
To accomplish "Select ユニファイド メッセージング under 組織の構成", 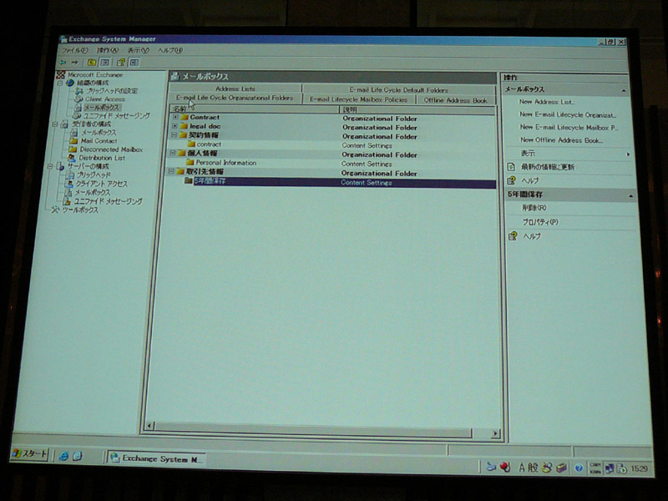I will pyautogui.click(x=116, y=115).
